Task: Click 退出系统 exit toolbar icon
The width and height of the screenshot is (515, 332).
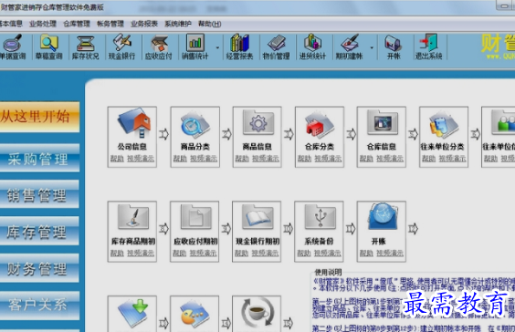Action: coord(428,47)
